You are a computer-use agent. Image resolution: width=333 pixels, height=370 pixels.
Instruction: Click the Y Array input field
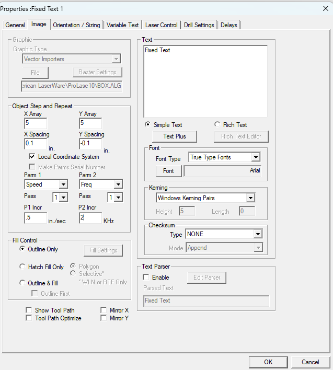tap(90, 123)
